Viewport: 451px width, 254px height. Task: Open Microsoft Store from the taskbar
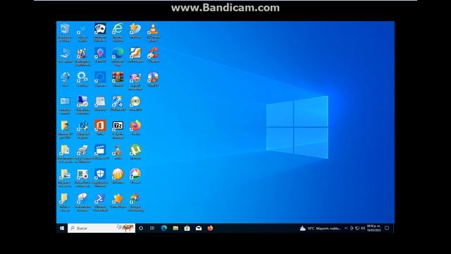[x=187, y=228]
